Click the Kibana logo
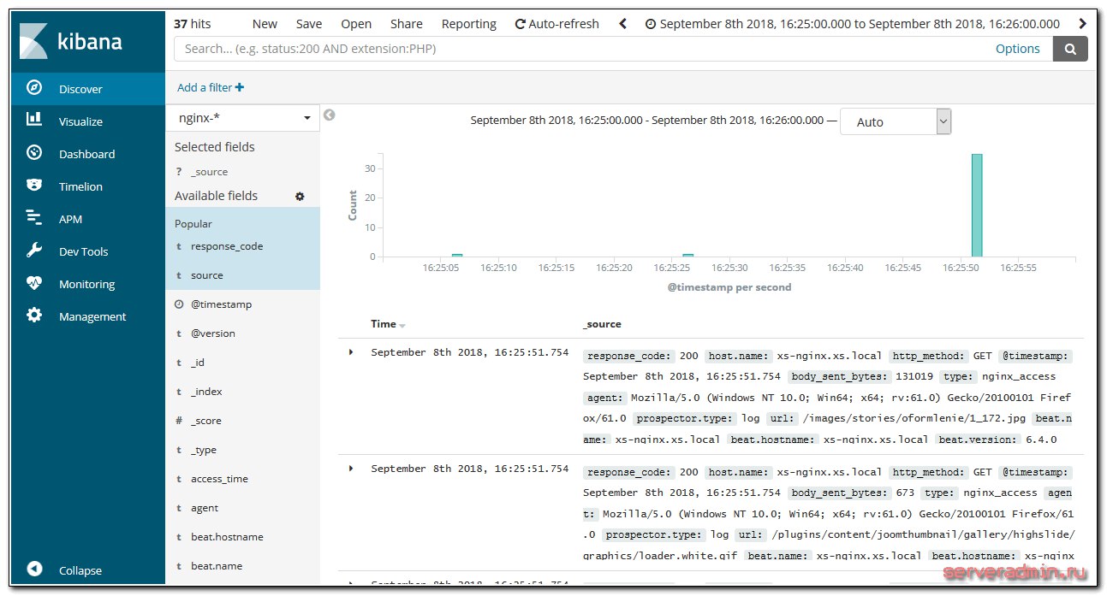1107x596 pixels. pos(71,41)
